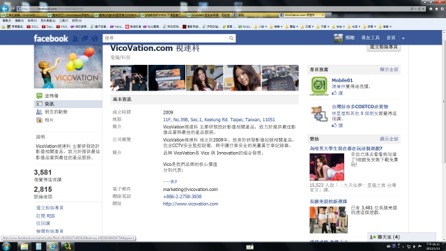Click 顯示全部 beside 贊助 sponsored header

389,139
